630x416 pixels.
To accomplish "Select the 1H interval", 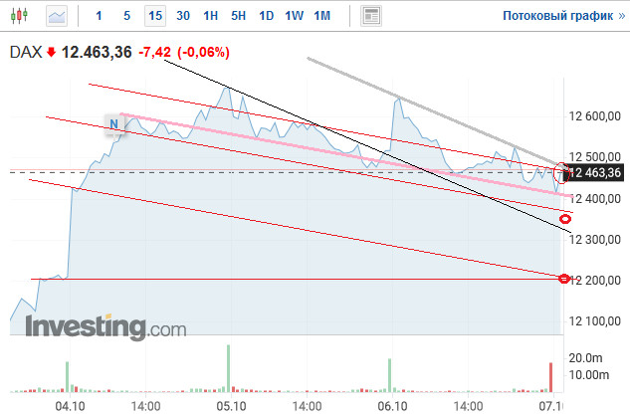I will pos(211,16).
